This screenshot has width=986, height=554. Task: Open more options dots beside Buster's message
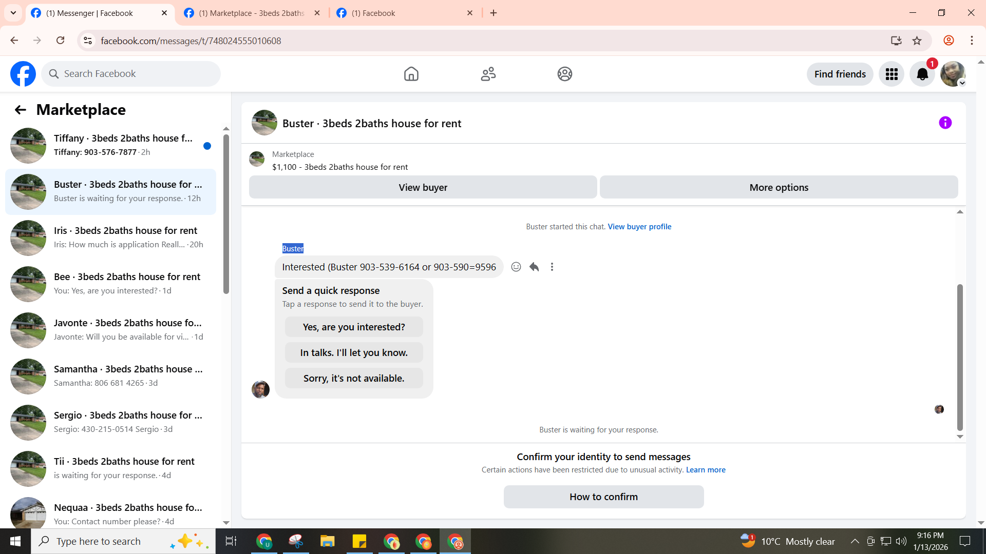pyautogui.click(x=552, y=267)
